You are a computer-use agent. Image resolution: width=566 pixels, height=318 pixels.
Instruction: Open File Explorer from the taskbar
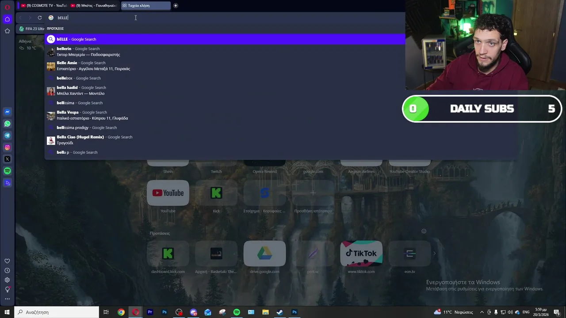coord(265,312)
